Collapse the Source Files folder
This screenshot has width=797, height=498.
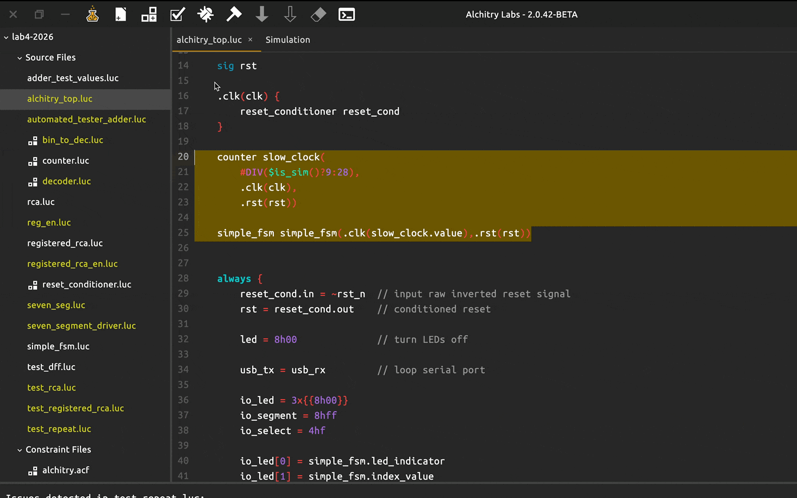click(20, 58)
